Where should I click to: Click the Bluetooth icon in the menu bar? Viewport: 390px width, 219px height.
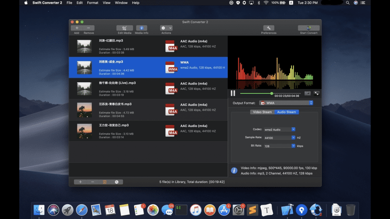[x=259, y=3]
